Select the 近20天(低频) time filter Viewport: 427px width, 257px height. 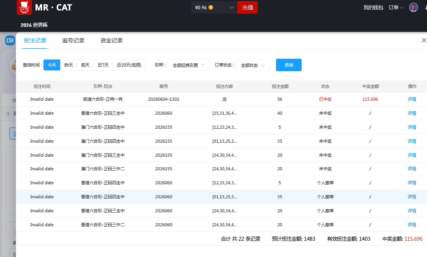pyautogui.click(x=129, y=65)
